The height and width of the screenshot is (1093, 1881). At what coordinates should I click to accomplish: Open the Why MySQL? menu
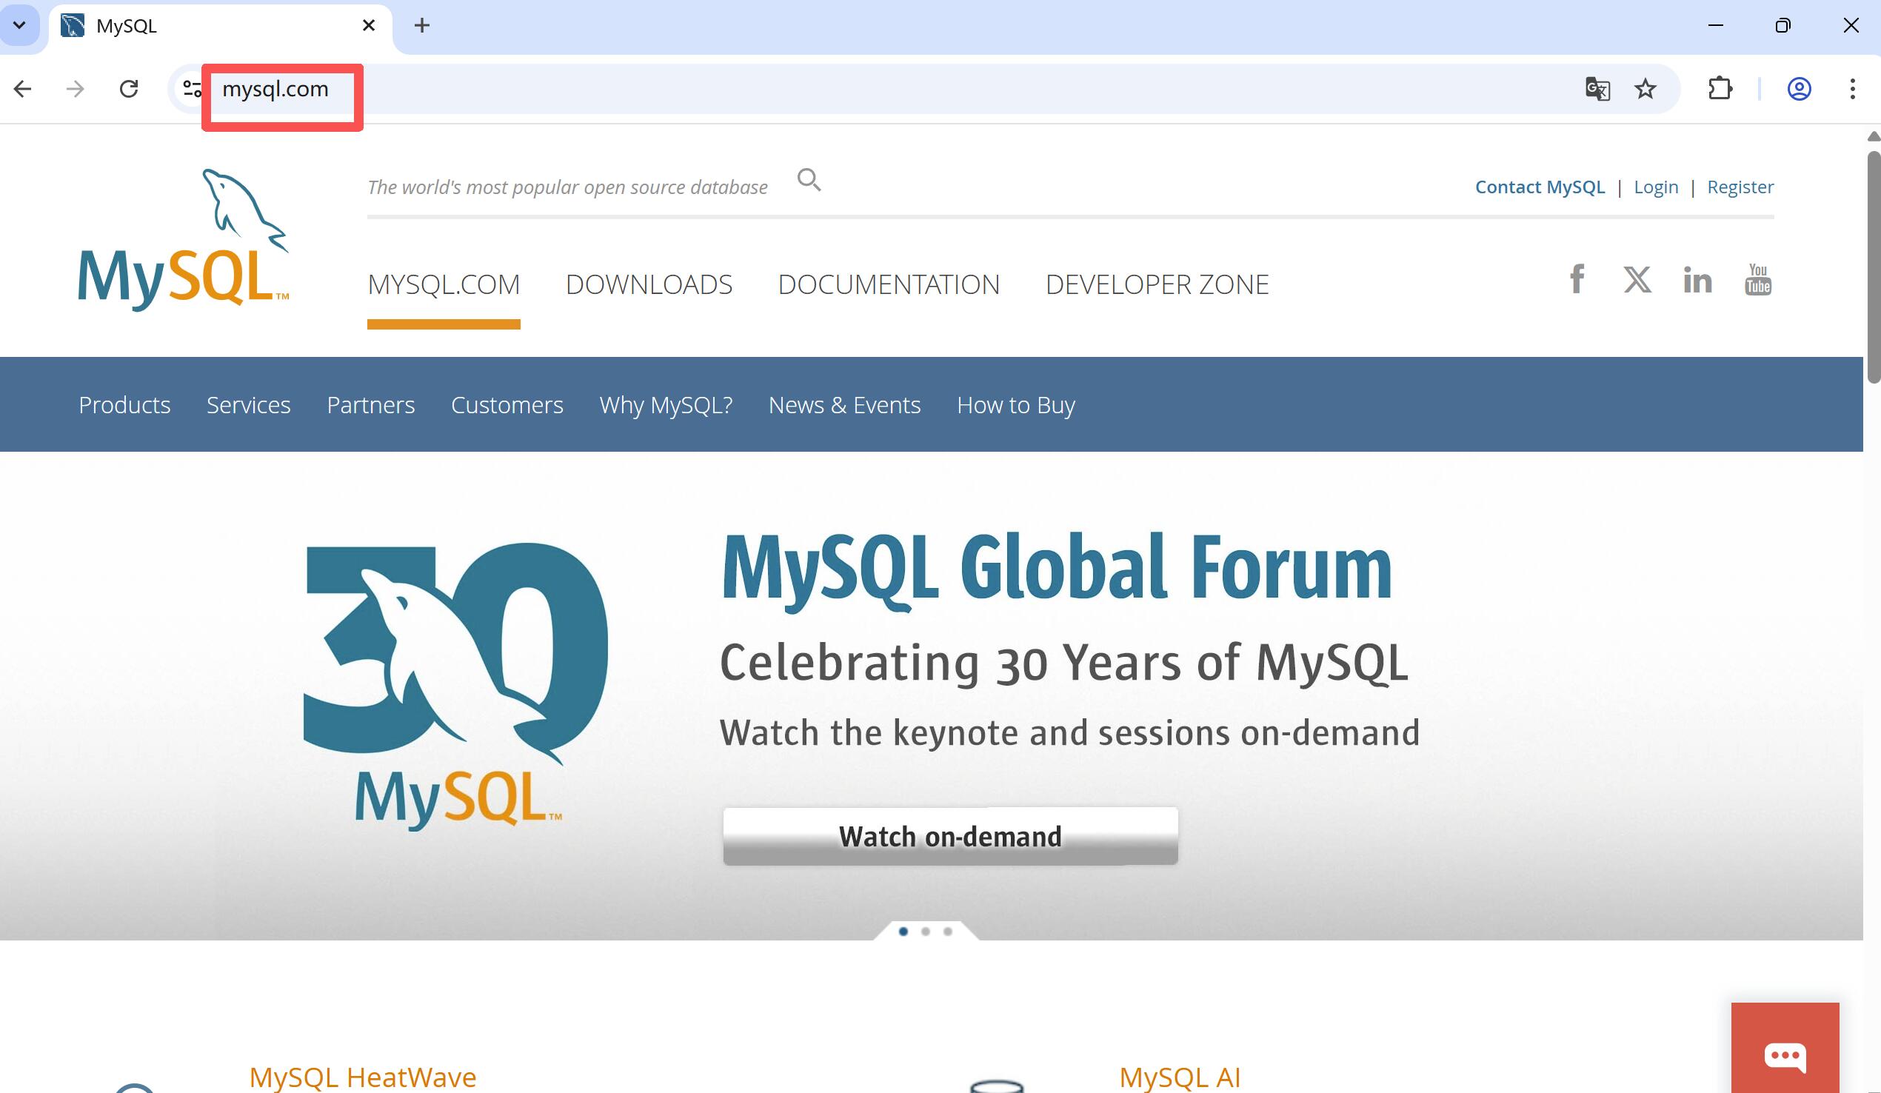[x=666, y=404]
